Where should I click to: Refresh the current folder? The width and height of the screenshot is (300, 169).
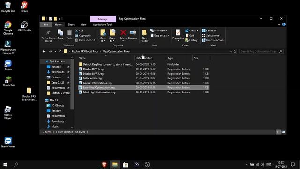235,51
